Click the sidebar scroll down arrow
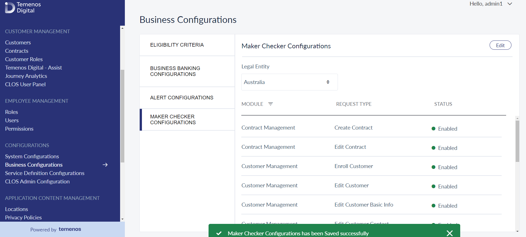This screenshot has width=526, height=237. click(x=122, y=219)
